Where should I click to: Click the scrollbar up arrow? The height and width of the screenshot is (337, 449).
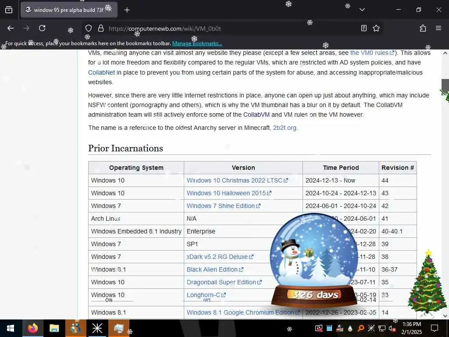click(x=445, y=53)
